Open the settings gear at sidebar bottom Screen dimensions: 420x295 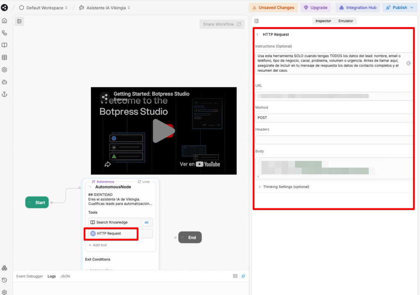tap(5, 292)
